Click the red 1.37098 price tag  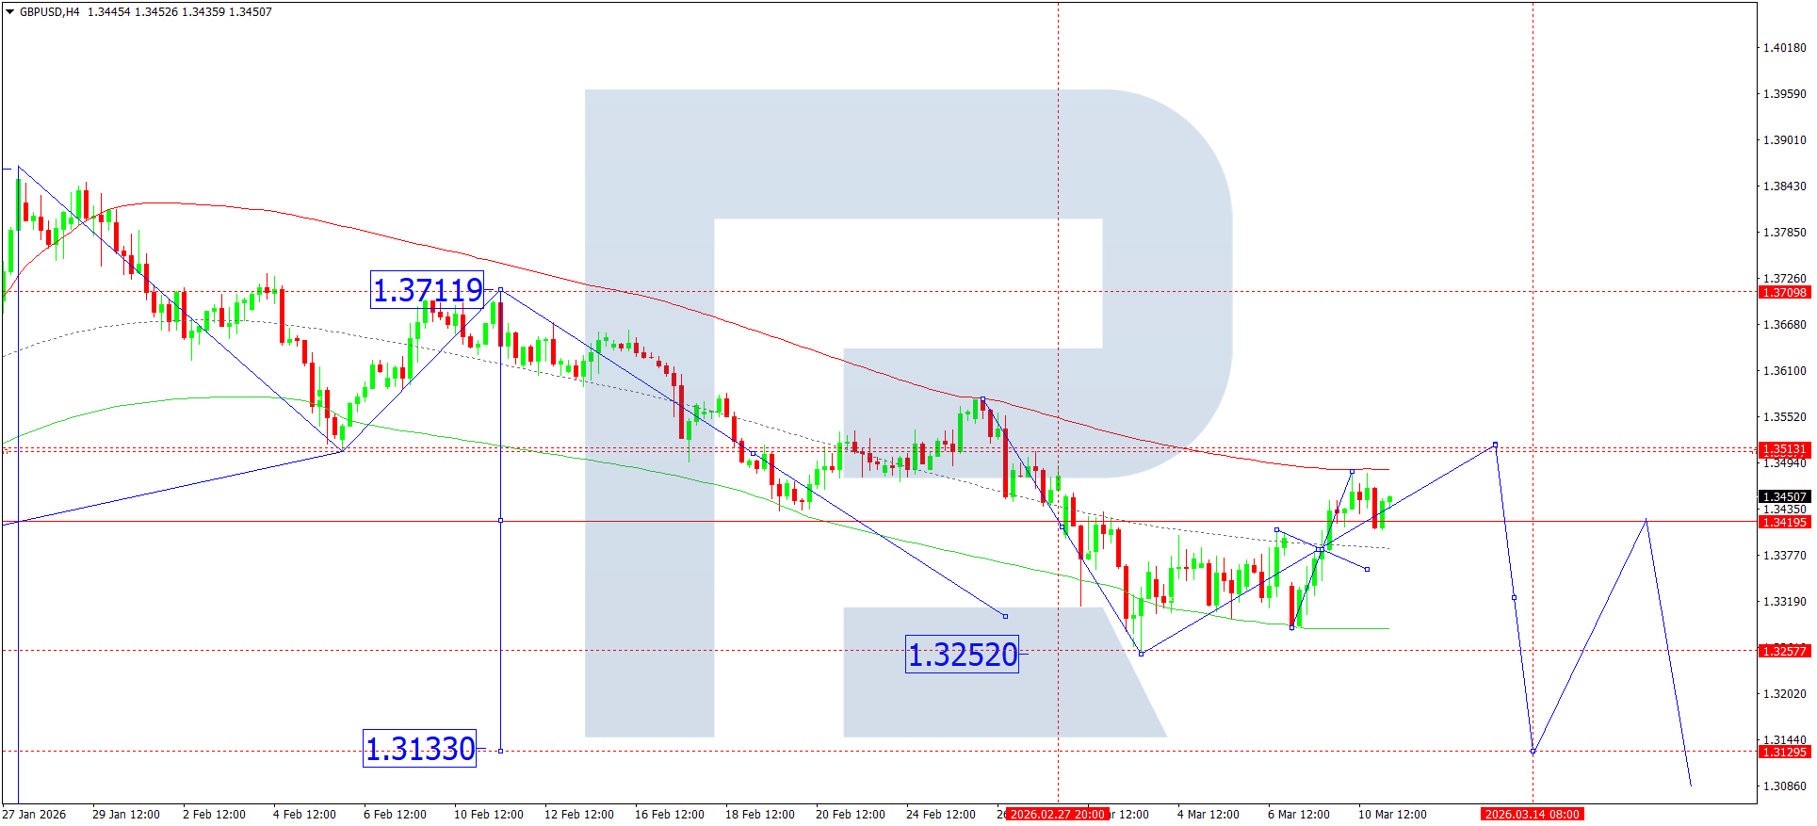coord(1784,293)
